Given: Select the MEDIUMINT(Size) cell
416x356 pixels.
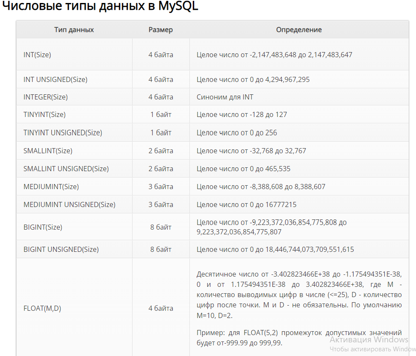Looking at the screenshot, I should click(x=74, y=187).
